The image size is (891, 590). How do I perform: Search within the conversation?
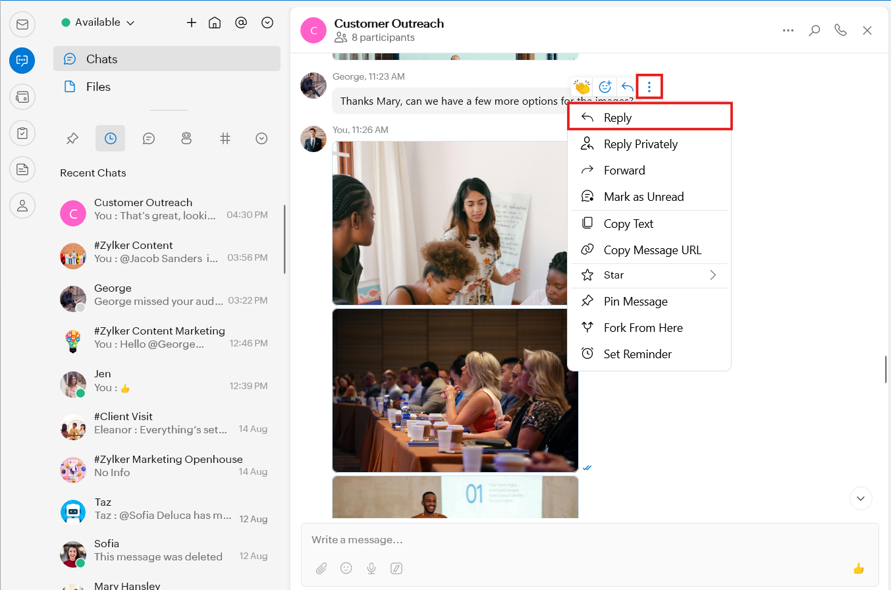click(x=815, y=30)
